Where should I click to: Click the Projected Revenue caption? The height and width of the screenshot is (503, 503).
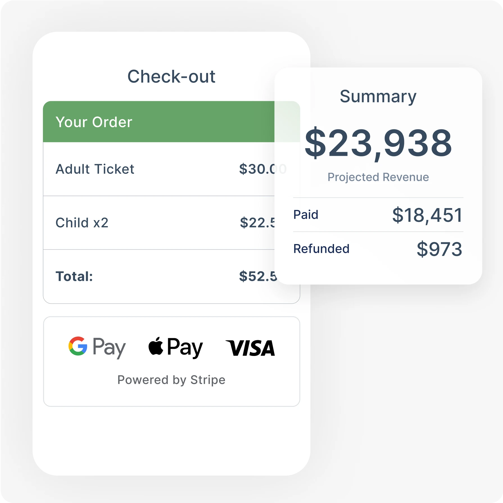click(x=378, y=177)
